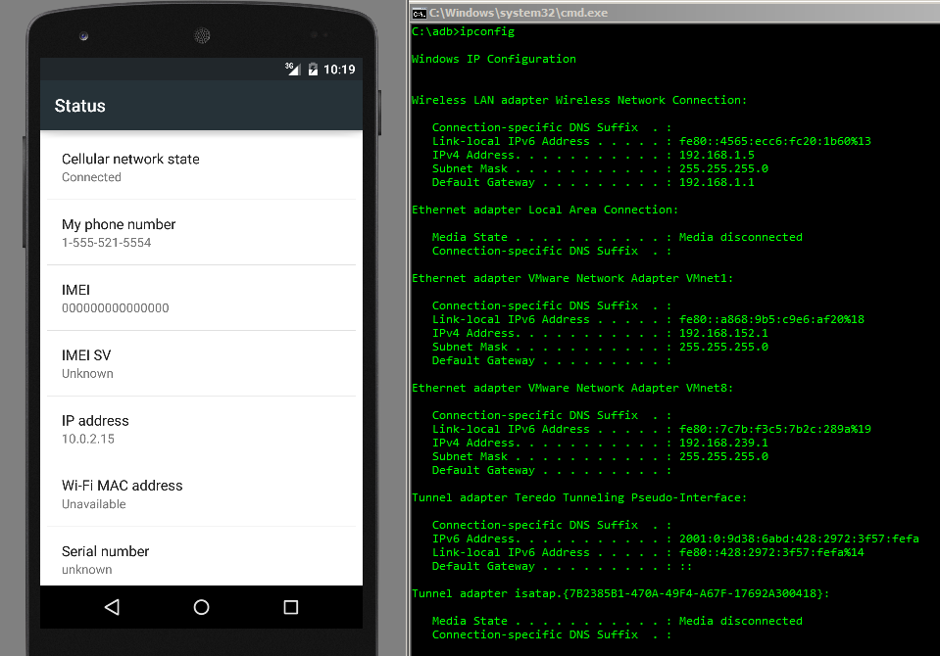Click Local Area Connection Media disconnected text
The width and height of the screenshot is (940, 656).
pyautogui.click(x=740, y=237)
